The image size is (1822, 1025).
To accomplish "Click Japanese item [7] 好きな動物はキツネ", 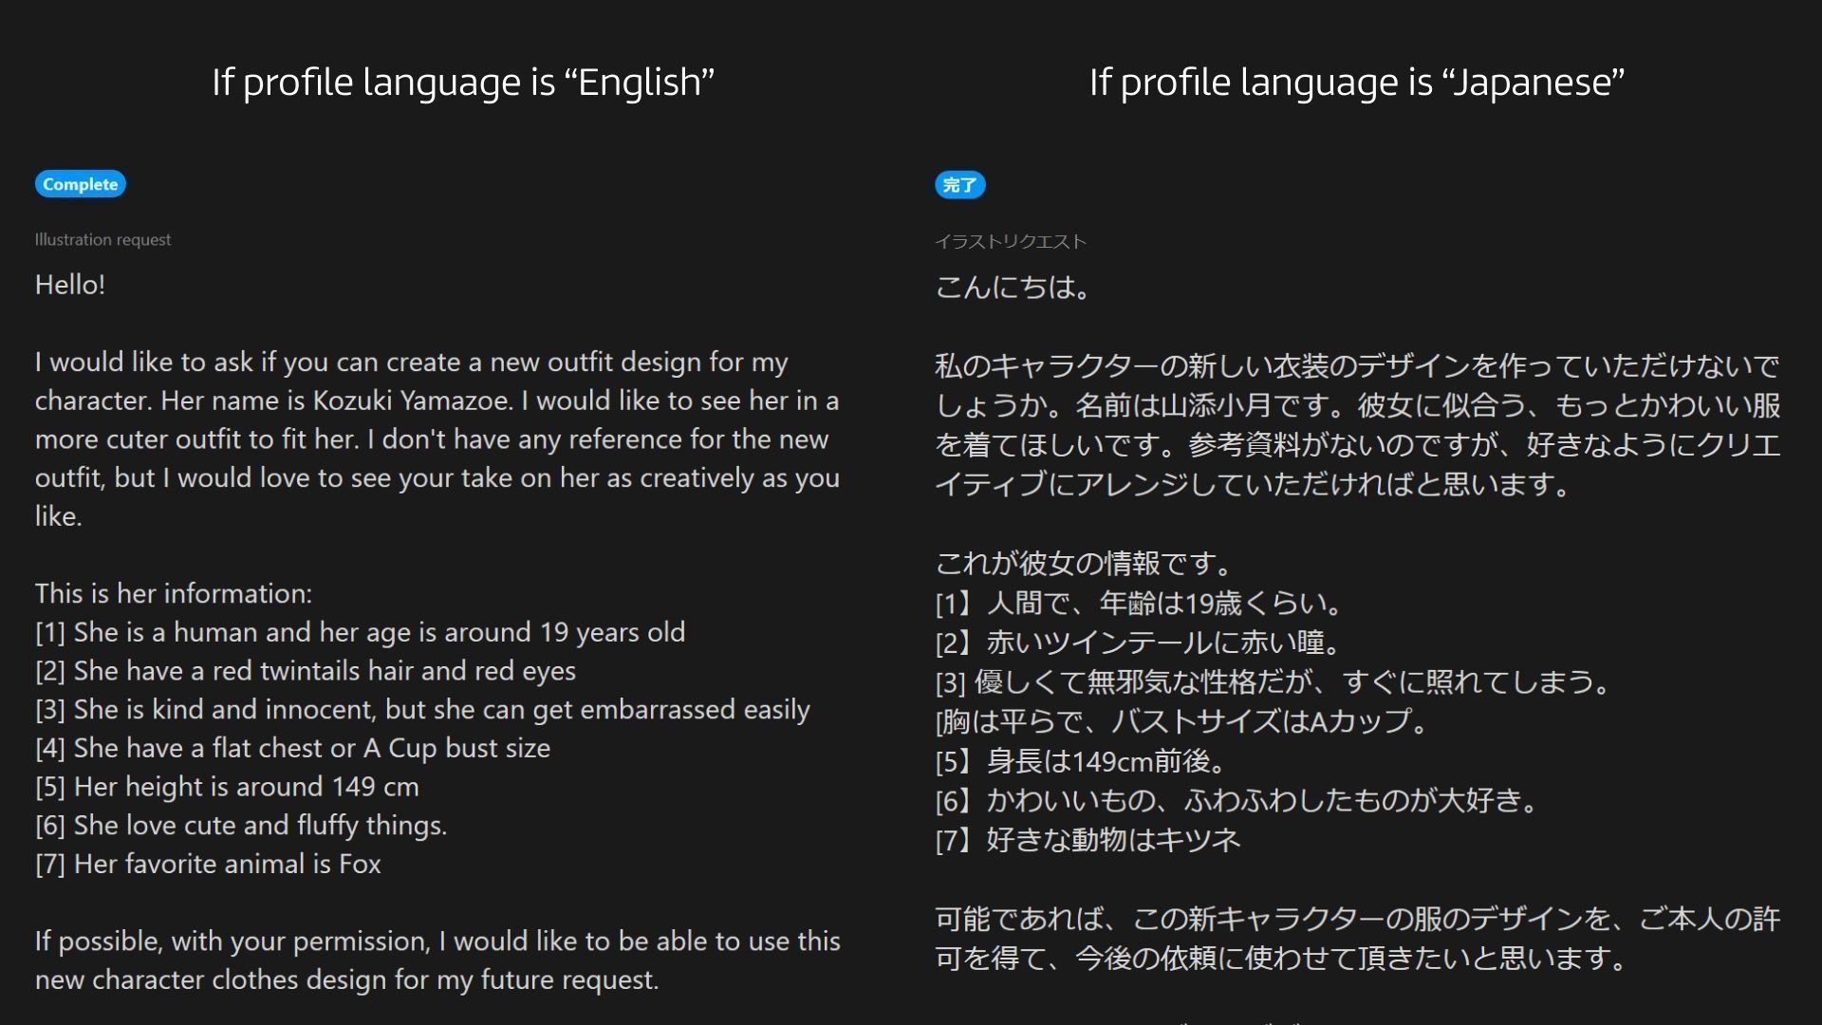I will tap(1088, 840).
